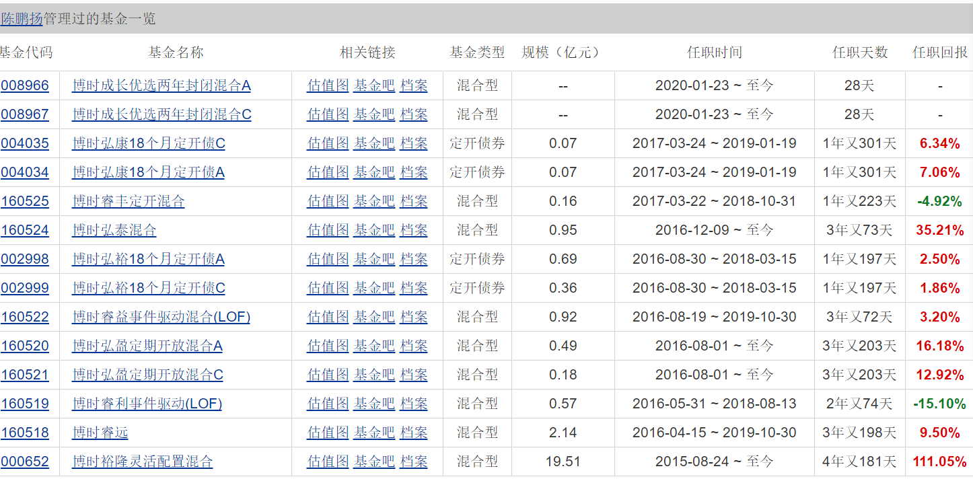Click 档案 for fund 000652

tap(414, 462)
